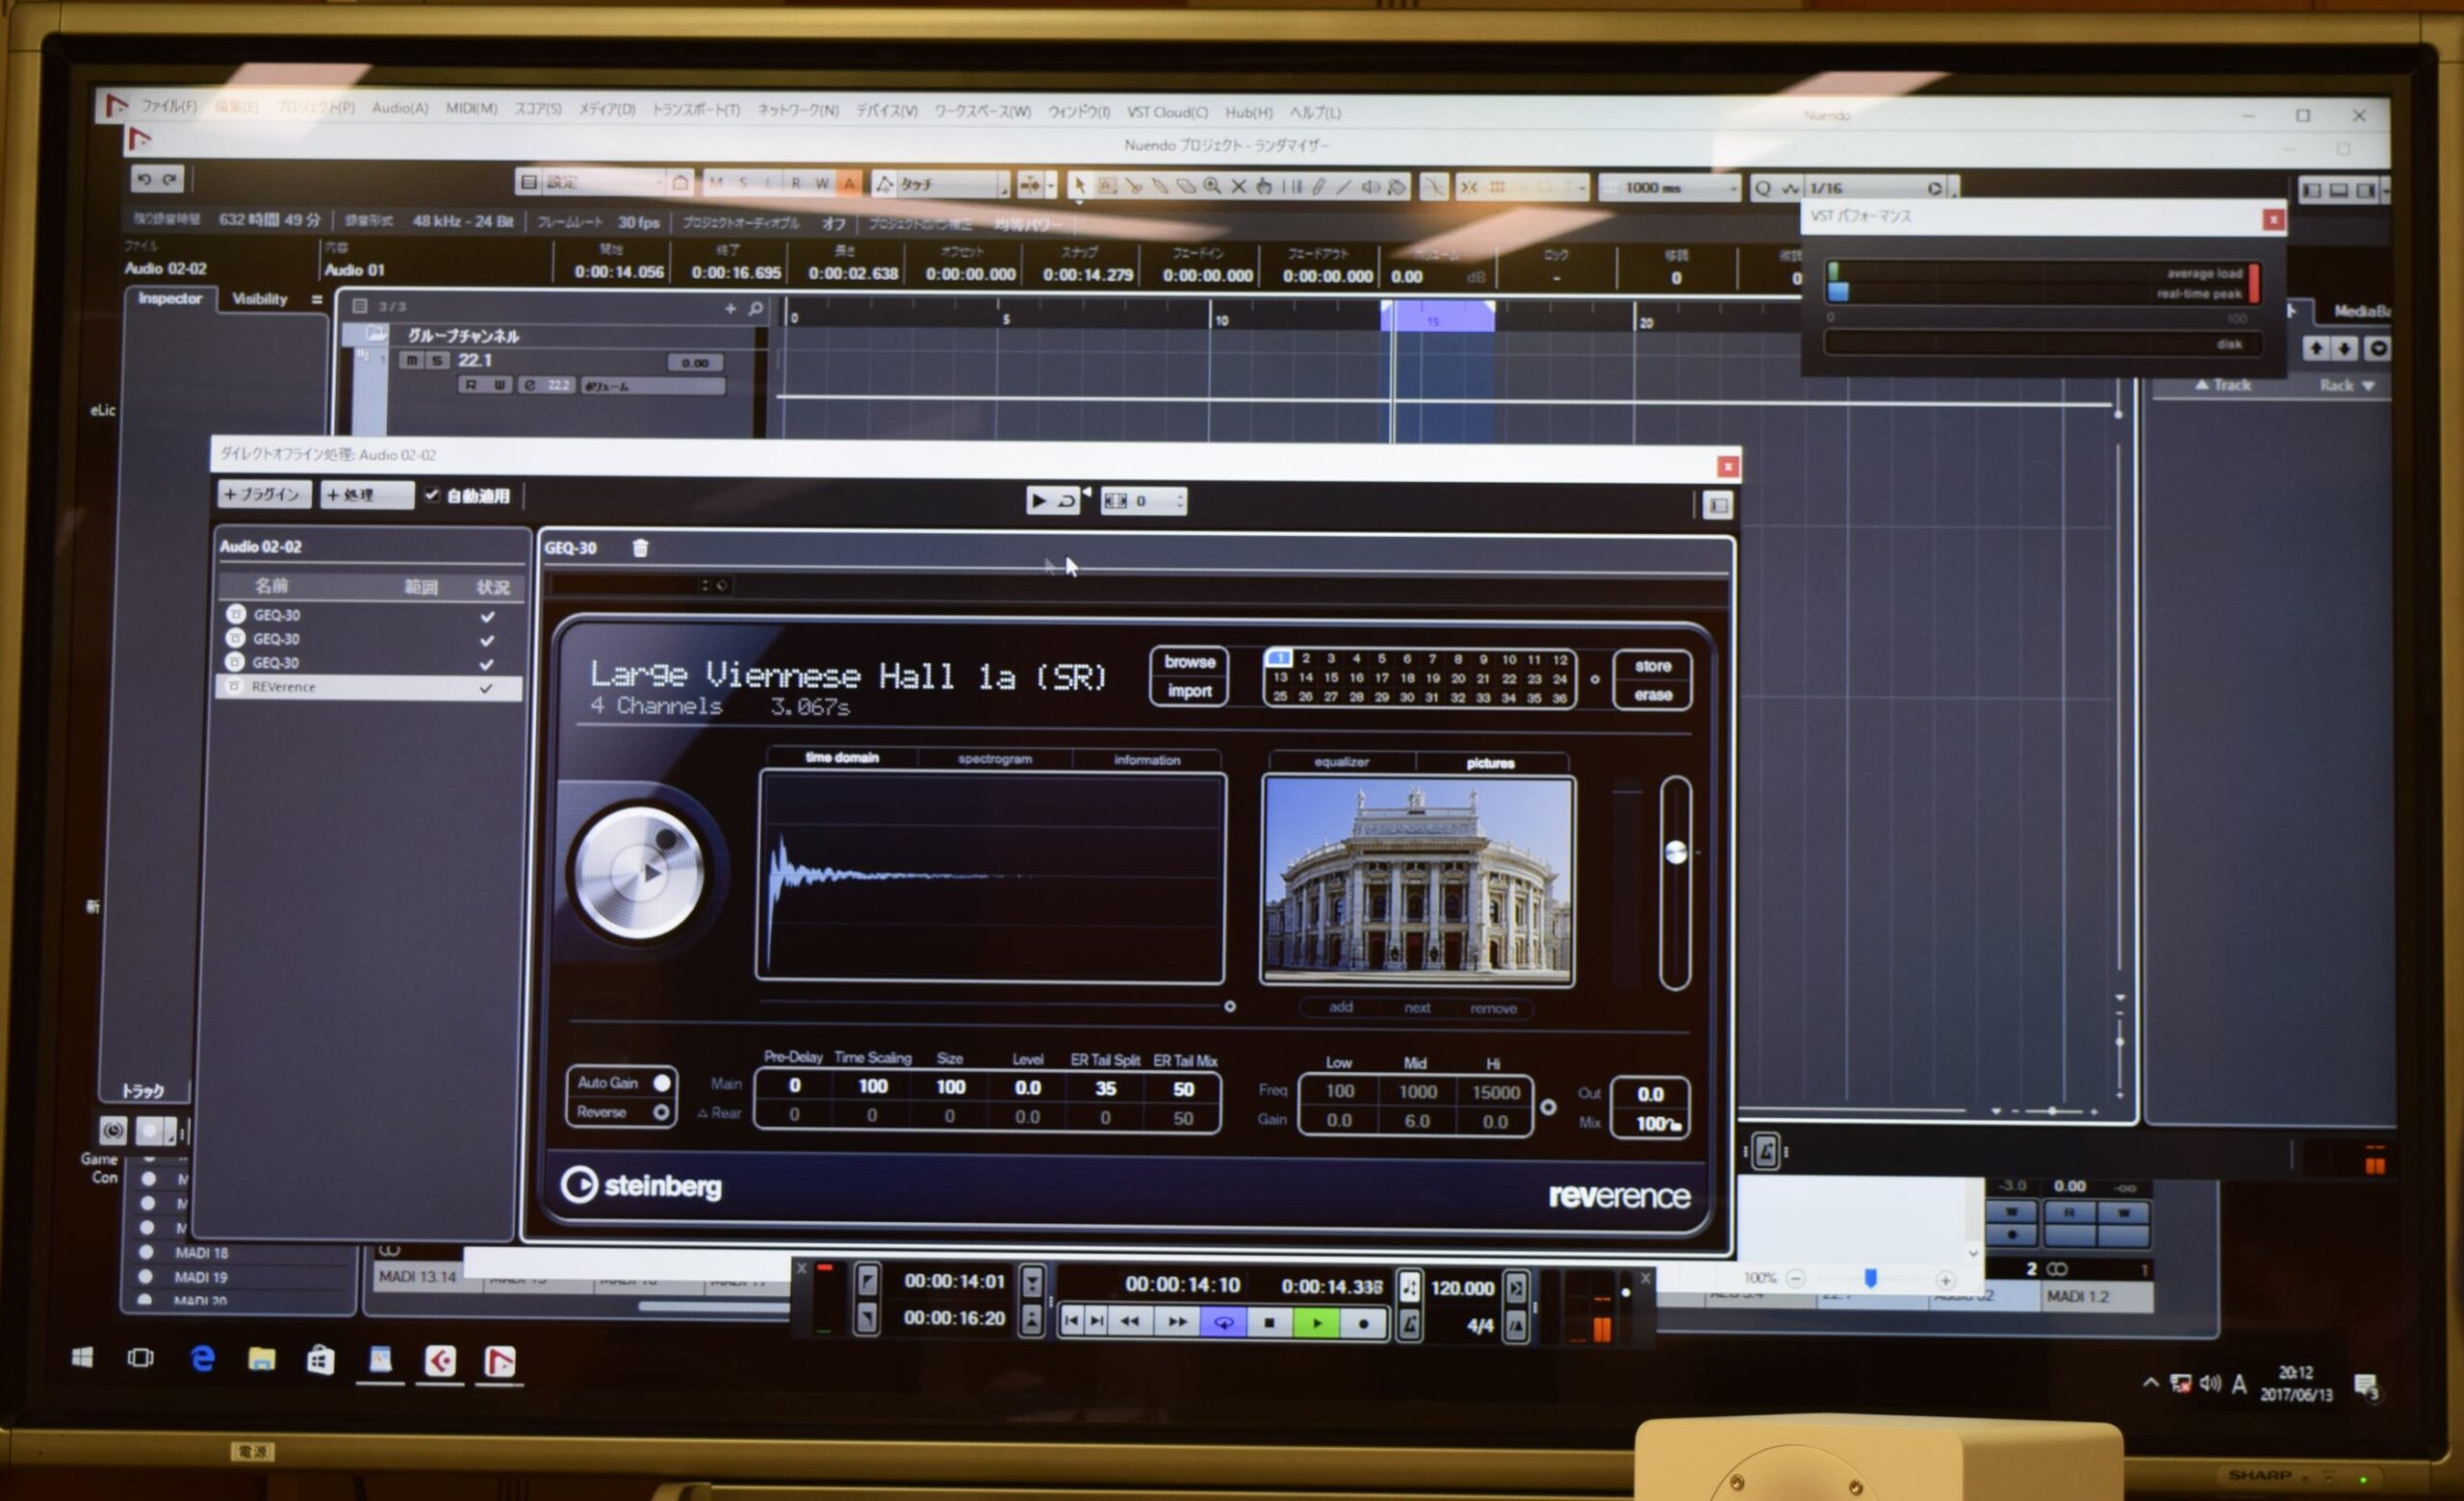Select the Zoom magnifier tool in toolbar
Image resolution: width=2464 pixels, height=1501 pixels.
pyautogui.click(x=1212, y=186)
